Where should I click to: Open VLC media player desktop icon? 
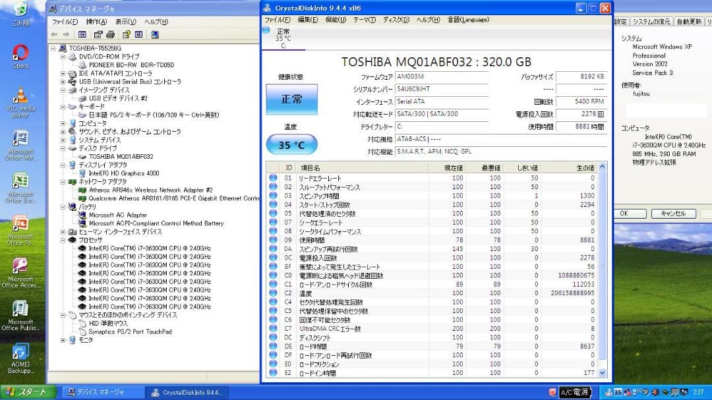20,102
